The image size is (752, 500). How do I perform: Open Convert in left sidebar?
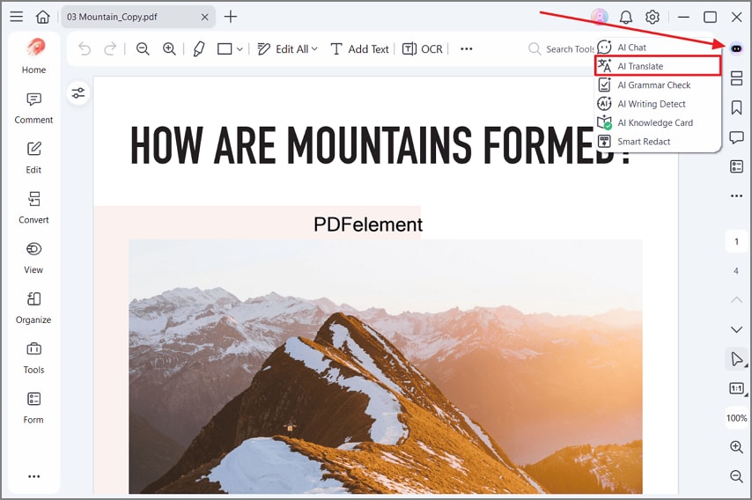(33, 208)
